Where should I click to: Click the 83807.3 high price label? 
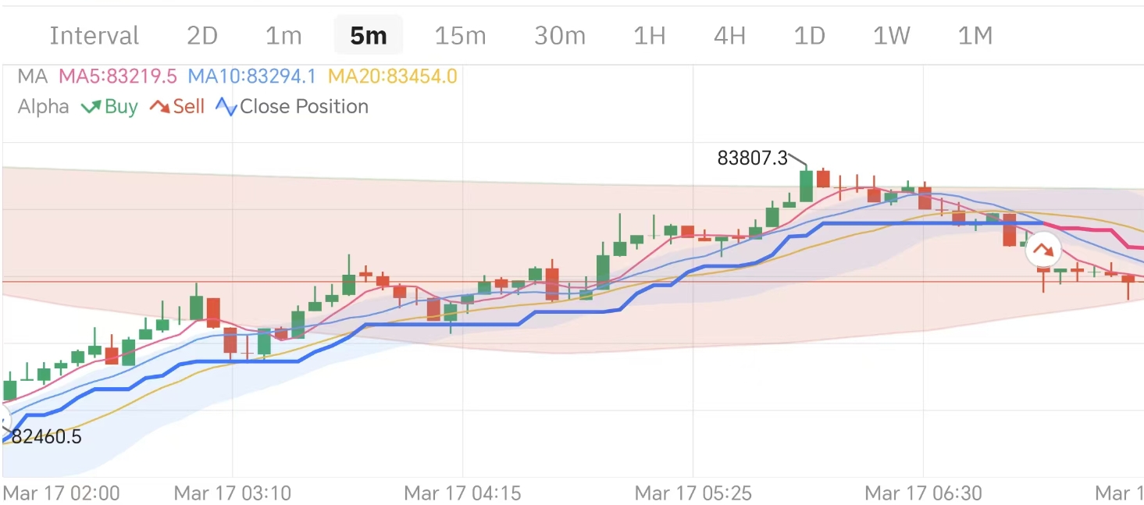[x=753, y=158]
